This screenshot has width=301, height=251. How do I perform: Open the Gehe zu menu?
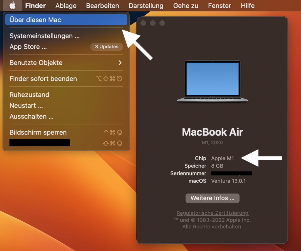coord(186,6)
